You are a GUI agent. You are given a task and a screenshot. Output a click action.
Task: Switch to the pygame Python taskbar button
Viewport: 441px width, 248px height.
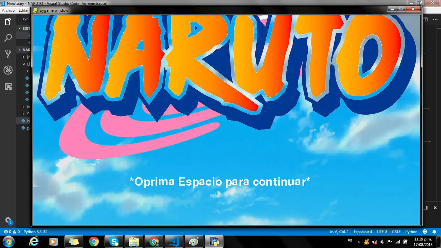tap(214, 242)
